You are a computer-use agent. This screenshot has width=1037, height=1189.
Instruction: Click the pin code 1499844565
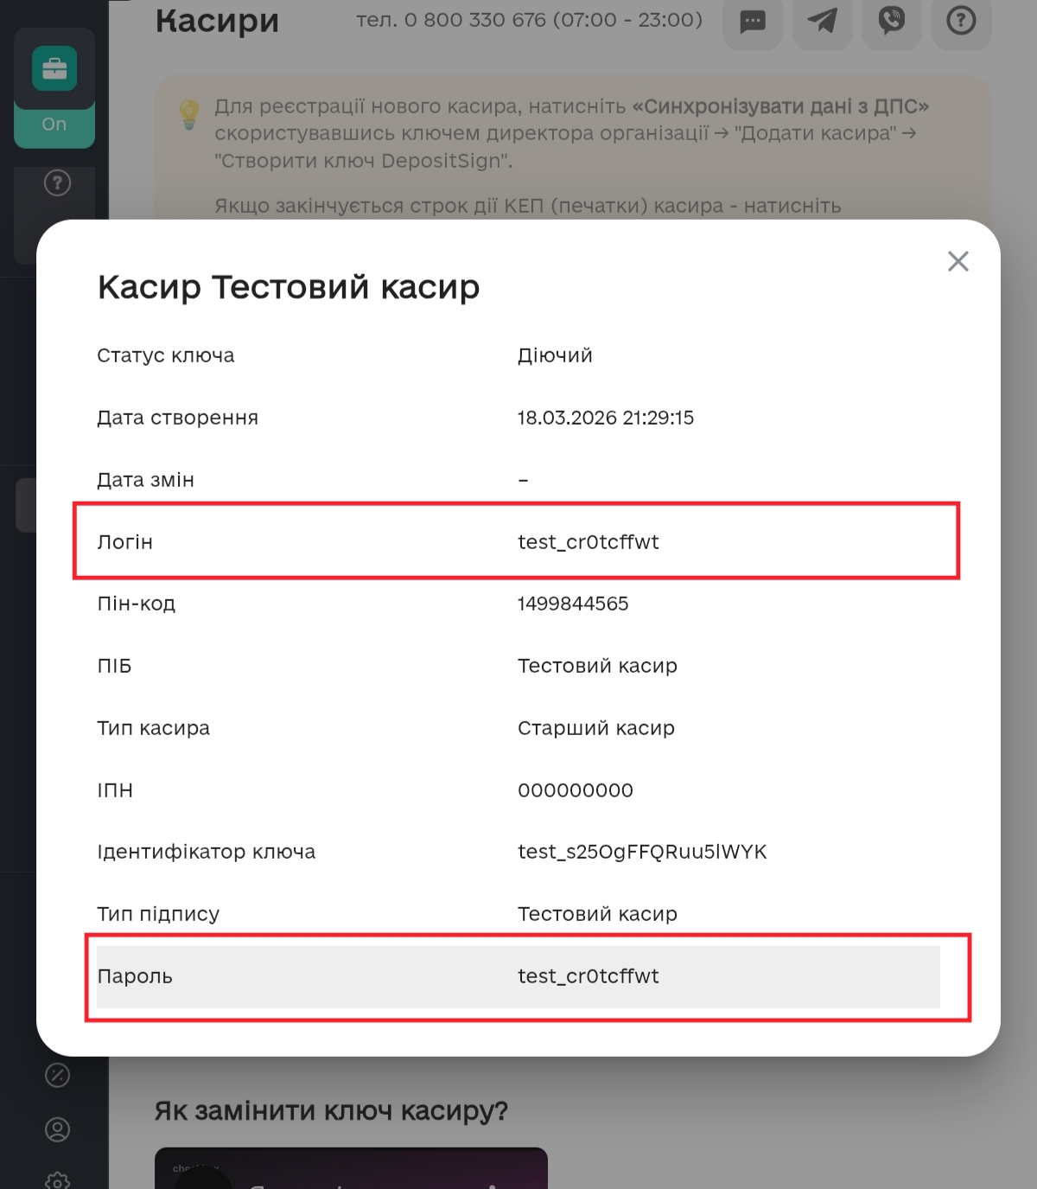(573, 604)
